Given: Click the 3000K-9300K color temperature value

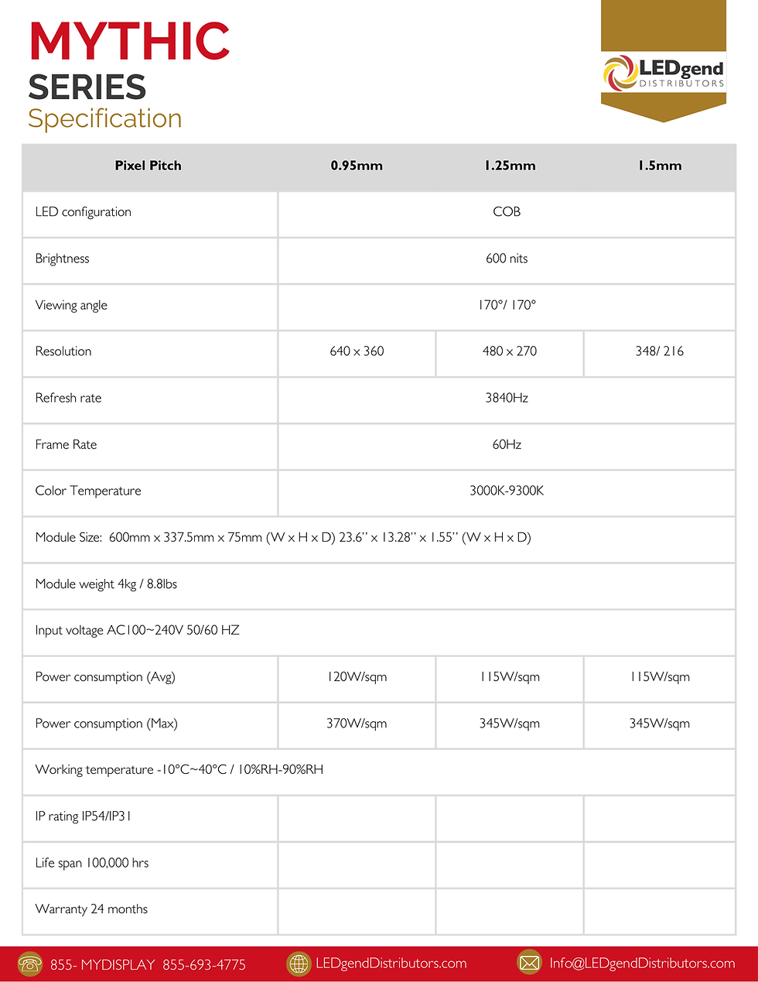Looking at the screenshot, I should 507,491.
